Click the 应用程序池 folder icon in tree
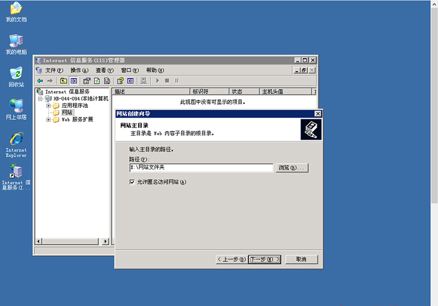This screenshot has height=306, width=438. point(56,106)
